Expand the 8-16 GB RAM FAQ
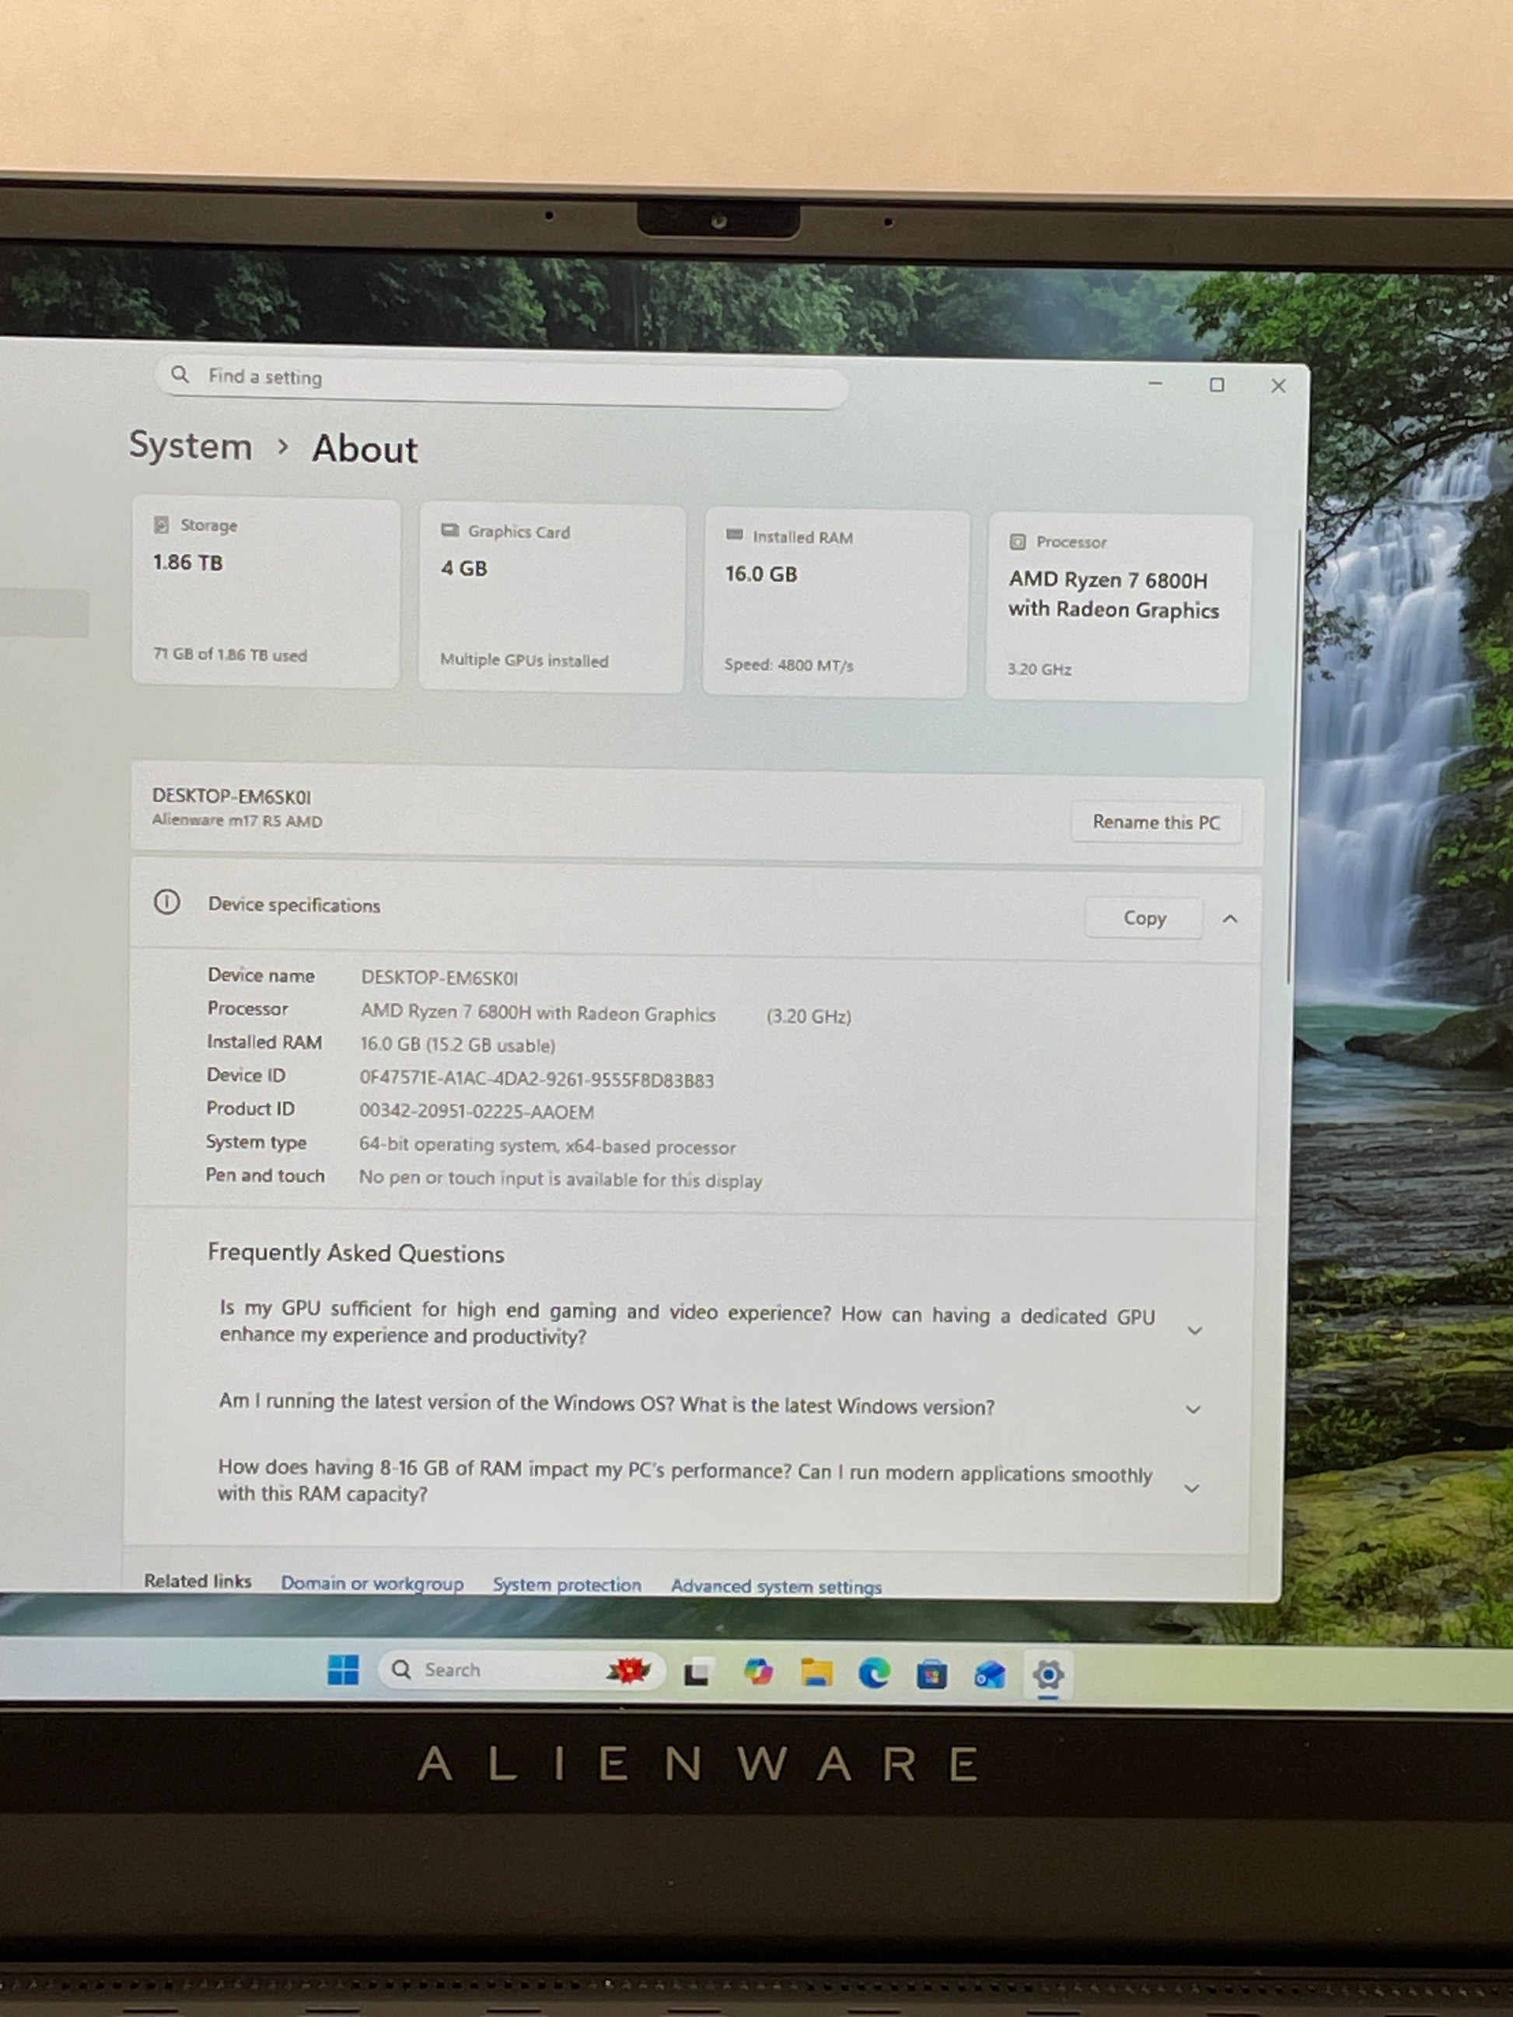 [x=1191, y=1488]
